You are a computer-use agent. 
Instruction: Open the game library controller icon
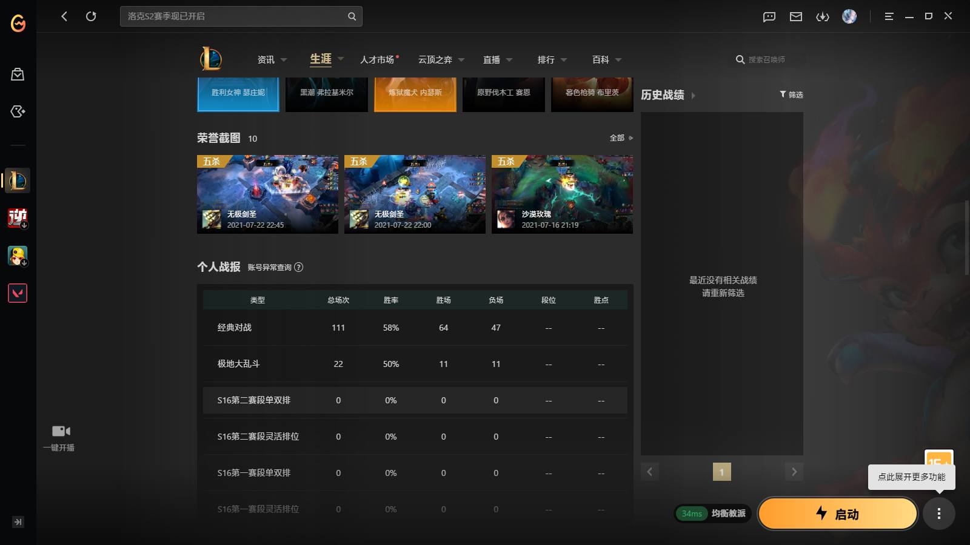pyautogui.click(x=18, y=111)
